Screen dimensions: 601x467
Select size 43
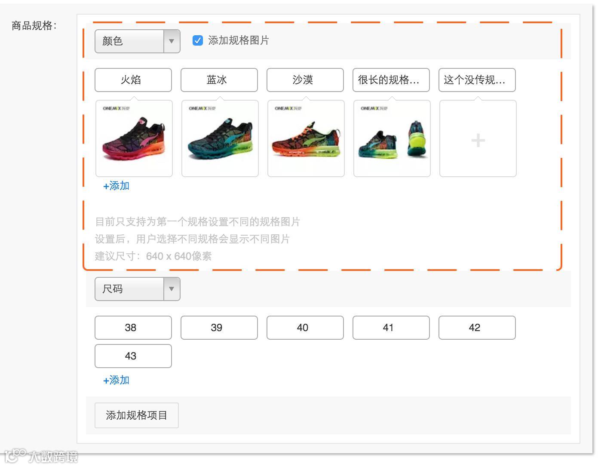click(133, 356)
